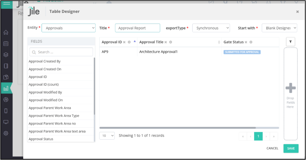Click the SAVE button

tap(291, 148)
